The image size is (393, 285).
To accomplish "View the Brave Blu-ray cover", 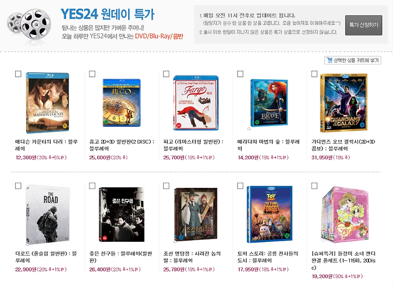I will click(x=269, y=103).
